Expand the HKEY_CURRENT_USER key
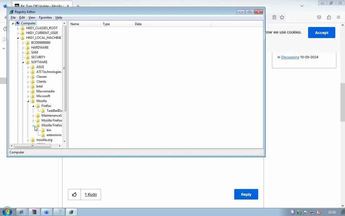Image resolution: width=345 pixels, height=216 pixels. coord(18,33)
